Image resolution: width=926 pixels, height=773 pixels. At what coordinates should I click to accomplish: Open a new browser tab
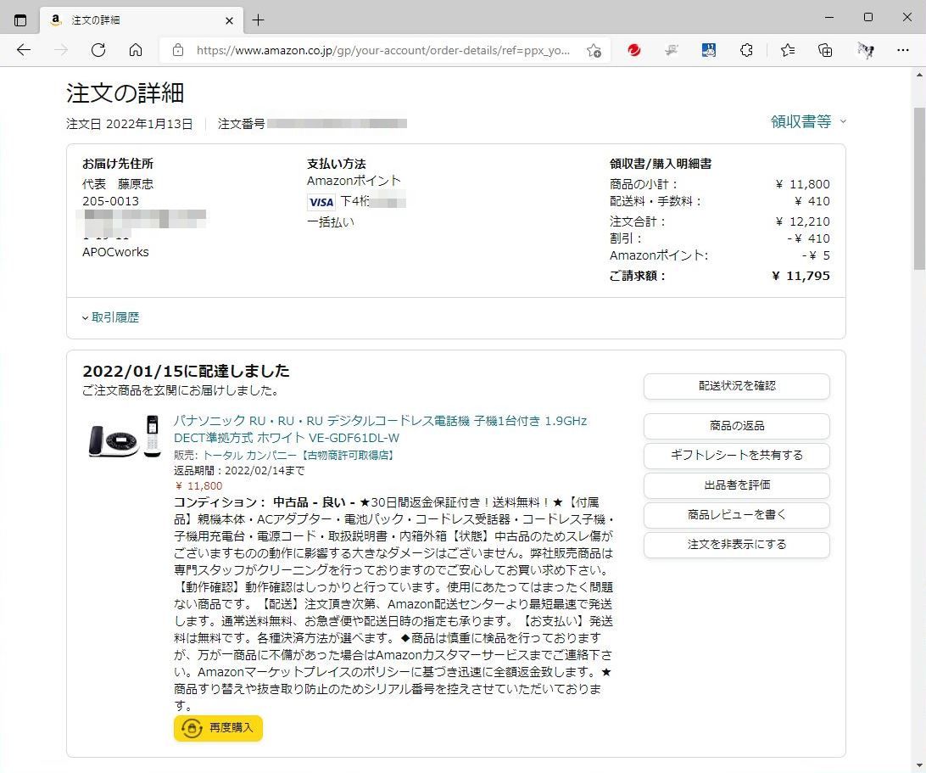click(258, 20)
